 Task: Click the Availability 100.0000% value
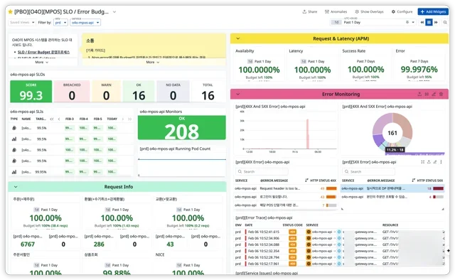pyautogui.click(x=259, y=70)
